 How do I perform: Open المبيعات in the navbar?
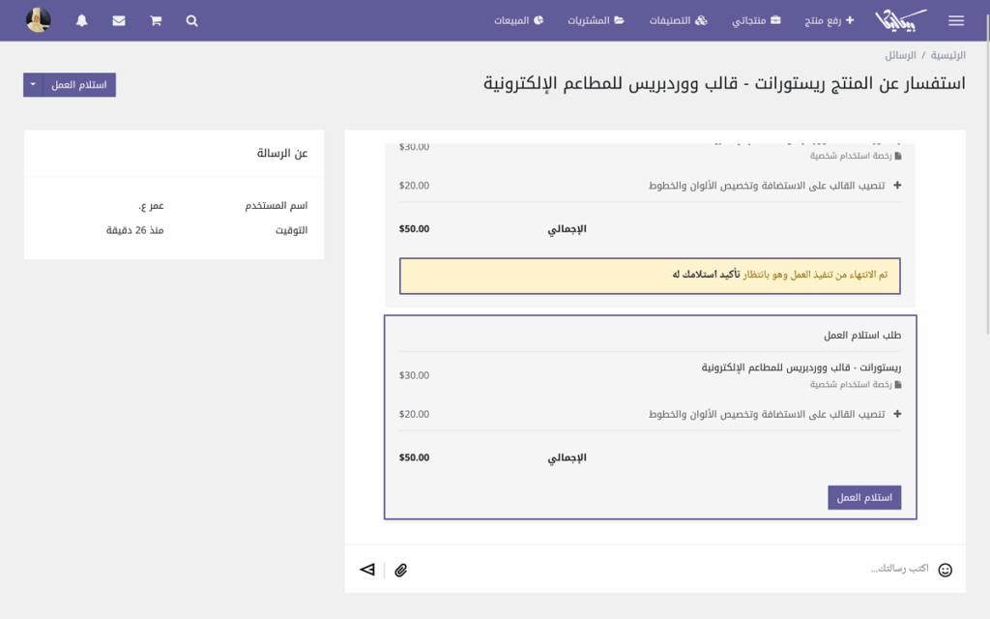click(518, 21)
